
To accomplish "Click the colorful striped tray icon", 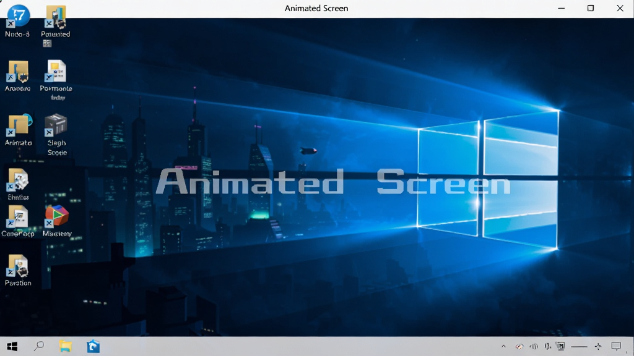I will tap(519, 346).
